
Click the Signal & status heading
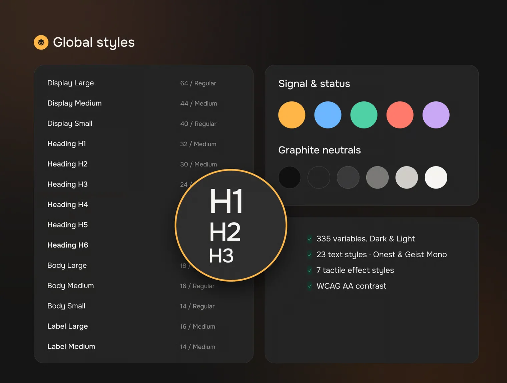point(314,84)
